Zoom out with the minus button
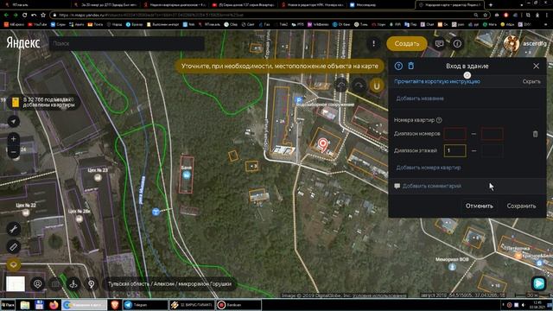Viewport: 553px width, 311px height. coord(14,152)
